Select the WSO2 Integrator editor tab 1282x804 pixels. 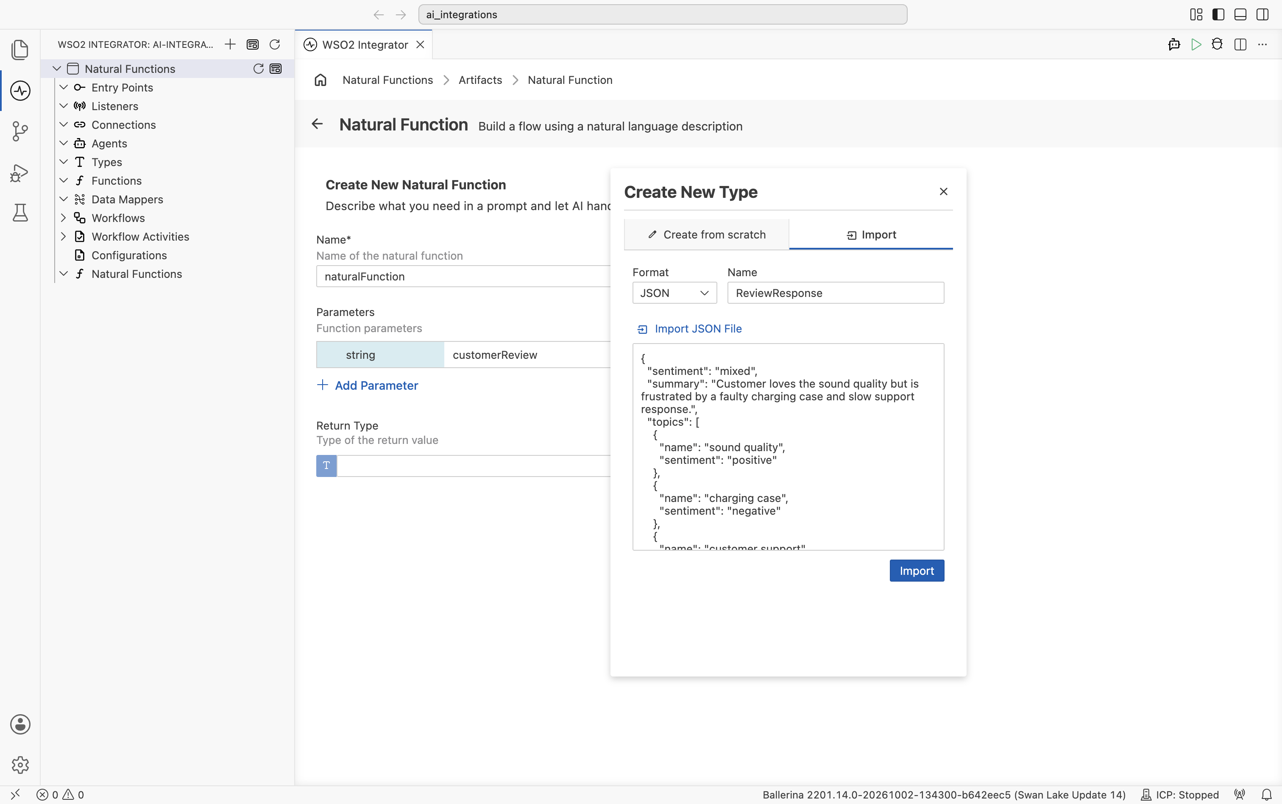[364, 44]
